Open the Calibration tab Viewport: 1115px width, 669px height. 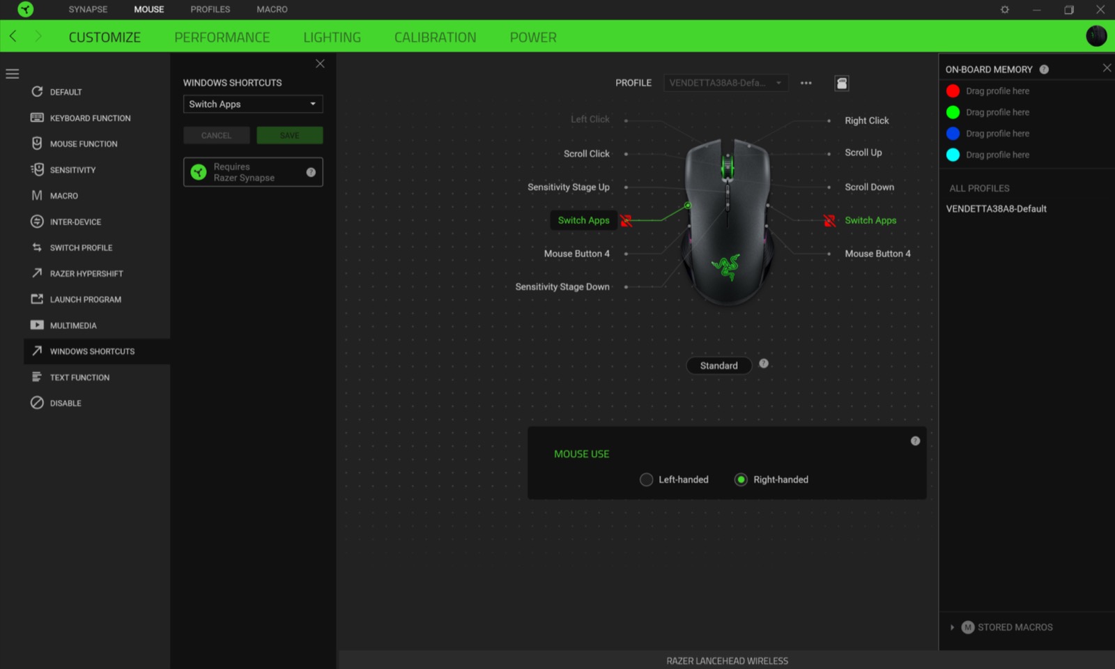click(436, 38)
